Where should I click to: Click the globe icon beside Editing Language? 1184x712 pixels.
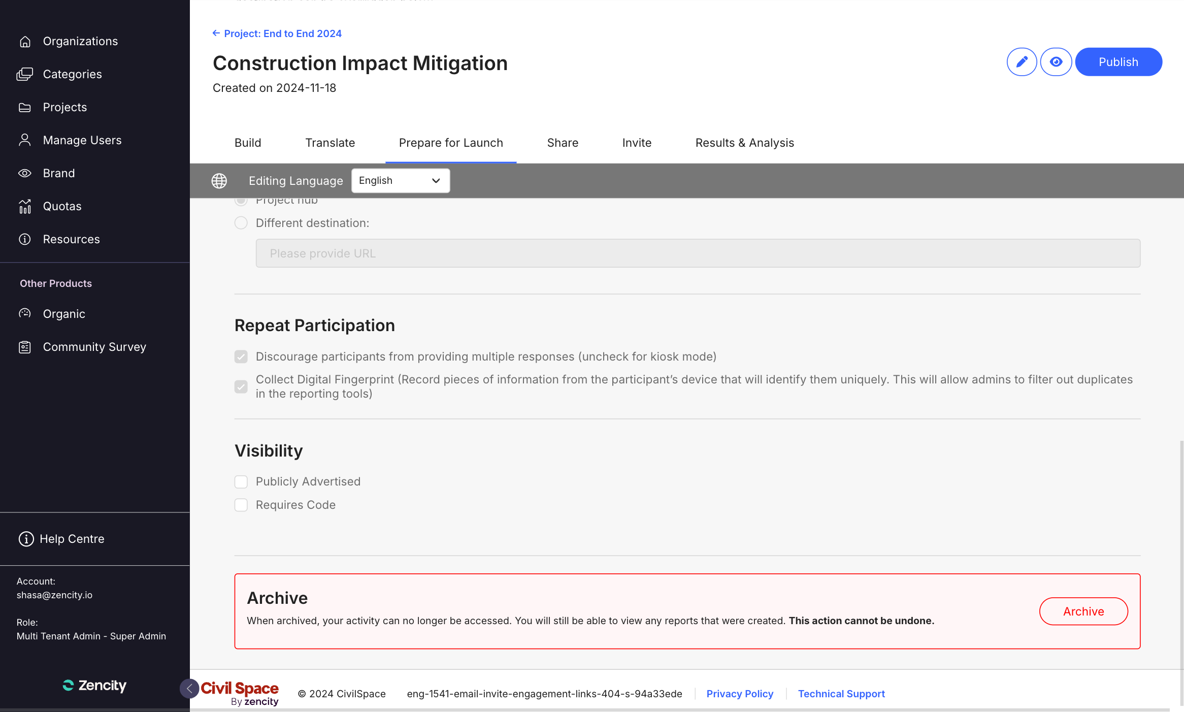pyautogui.click(x=219, y=181)
